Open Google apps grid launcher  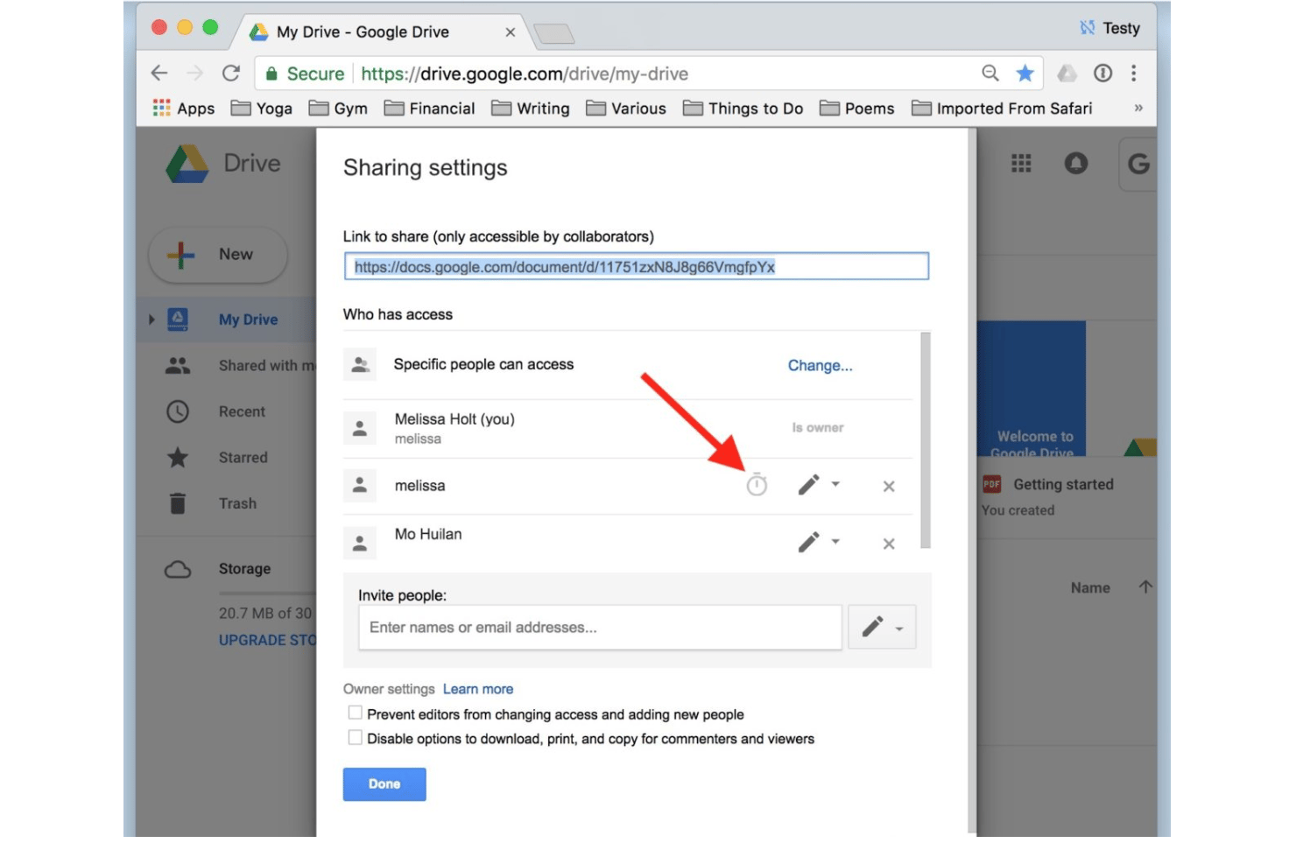coord(1021,163)
